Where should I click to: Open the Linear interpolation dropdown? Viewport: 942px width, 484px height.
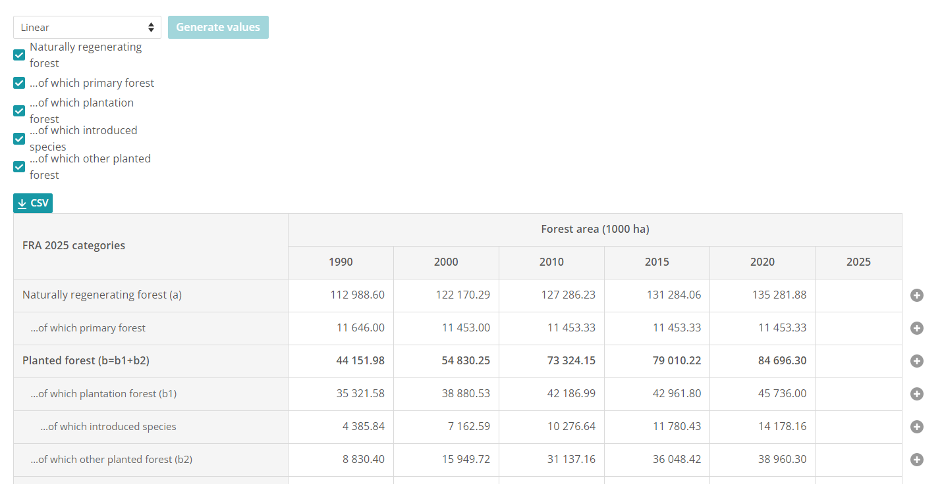[87, 27]
